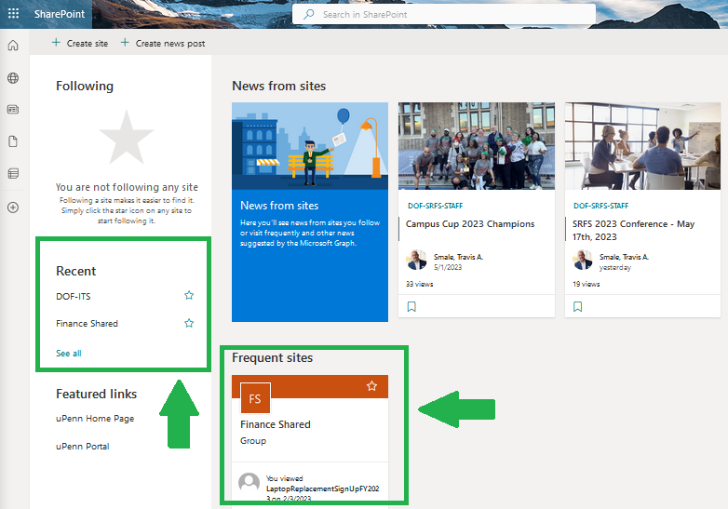Screen dimensions: 728x509
Task: Click DOF-SRFS-STAFF label on Campus Cup card
Action: point(435,206)
